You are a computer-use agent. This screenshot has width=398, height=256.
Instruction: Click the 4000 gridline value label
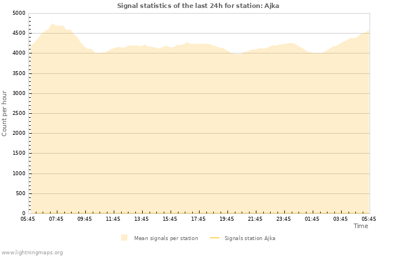(x=19, y=53)
